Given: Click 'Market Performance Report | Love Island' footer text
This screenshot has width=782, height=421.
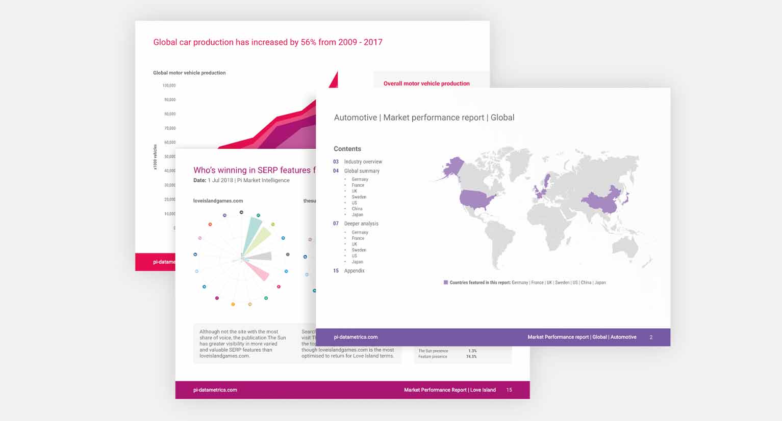Looking at the screenshot, I should 450,390.
